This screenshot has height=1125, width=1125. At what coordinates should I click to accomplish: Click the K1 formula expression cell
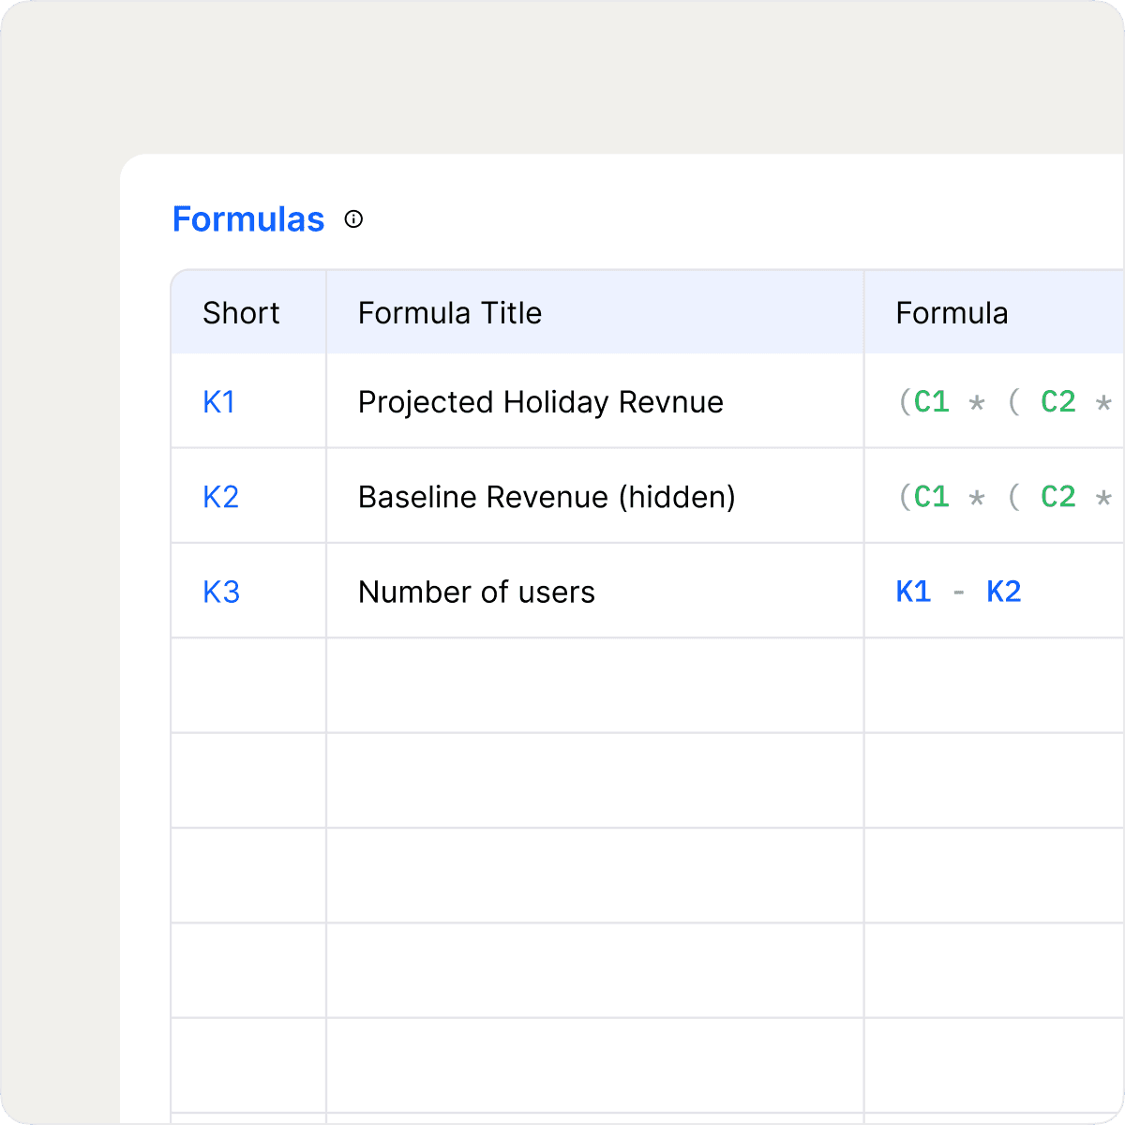[995, 401]
